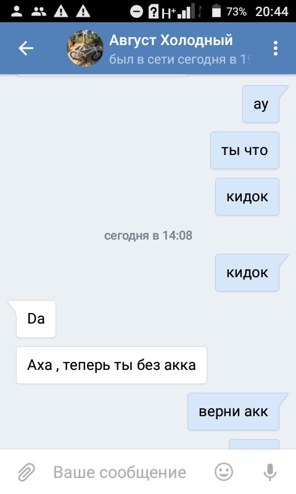Select the "ты что" message bubble

tap(245, 150)
